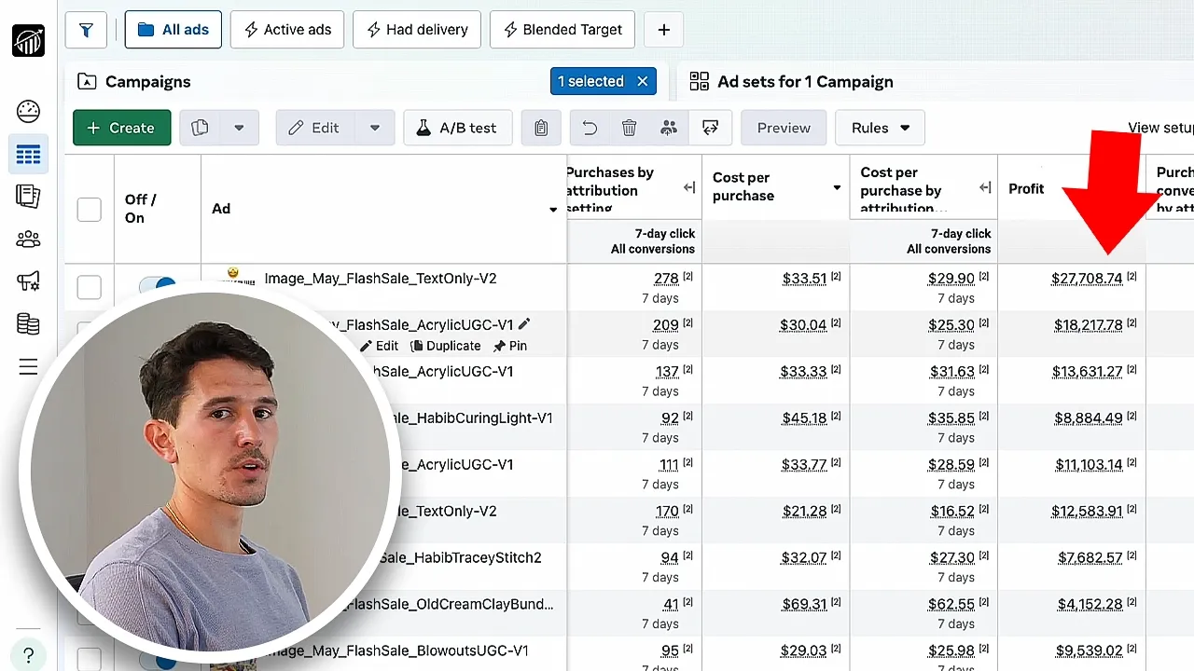The width and height of the screenshot is (1194, 671).
Task: Click the trash delete icon
Action: [x=630, y=128]
